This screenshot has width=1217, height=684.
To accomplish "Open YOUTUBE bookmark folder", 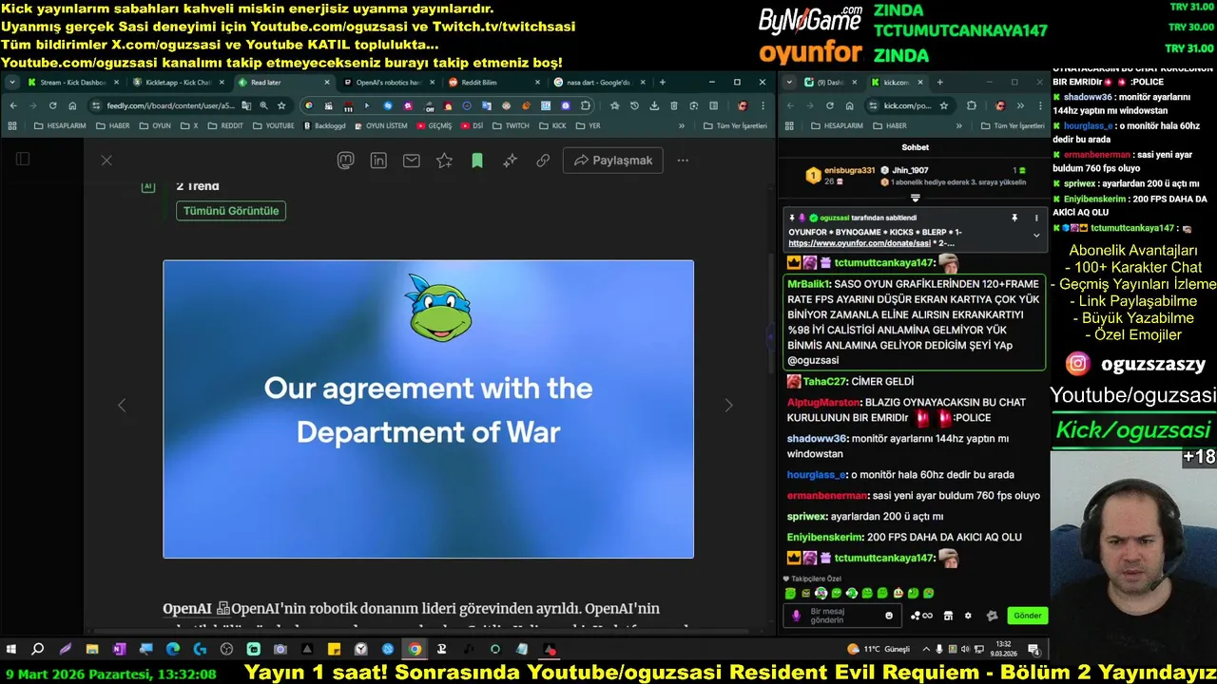I will click(272, 125).
